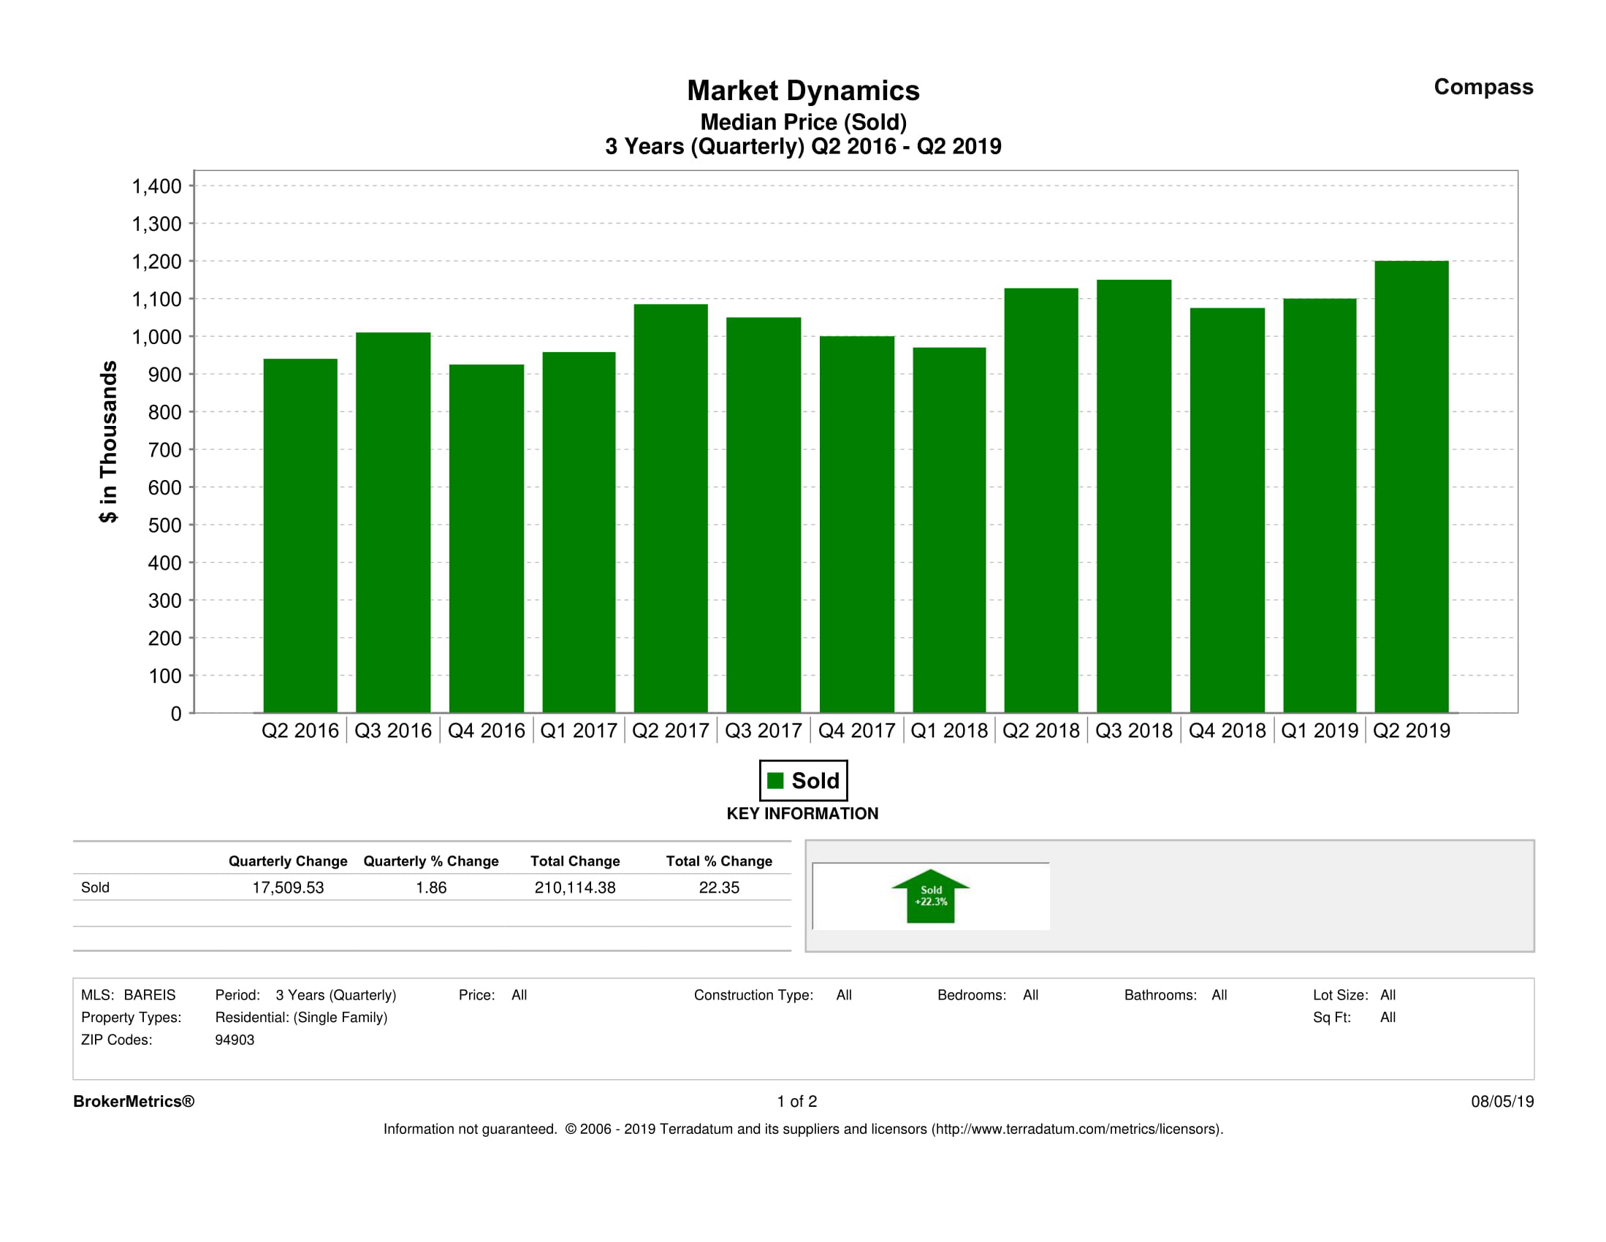This screenshot has width=1606, height=1242.
Task: Open the terradatum.com licensors link
Action: [x=1076, y=1129]
